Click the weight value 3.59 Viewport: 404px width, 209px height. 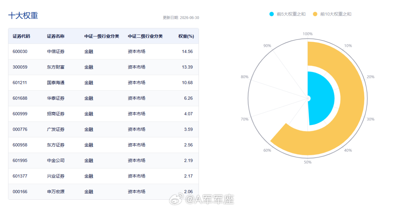(188, 129)
